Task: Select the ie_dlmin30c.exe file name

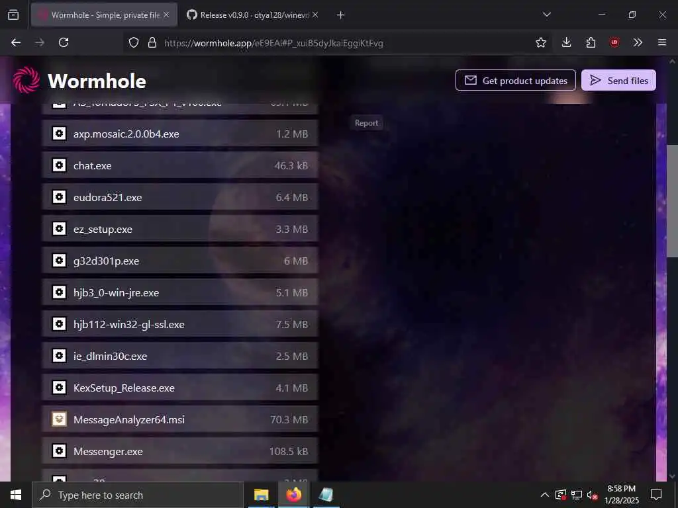Action: 111,356
